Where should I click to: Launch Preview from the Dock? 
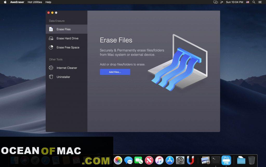click(x=205, y=160)
